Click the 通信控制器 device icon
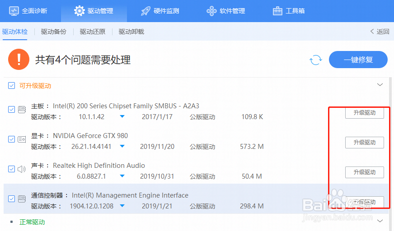The image size is (394, 231). click(22, 199)
